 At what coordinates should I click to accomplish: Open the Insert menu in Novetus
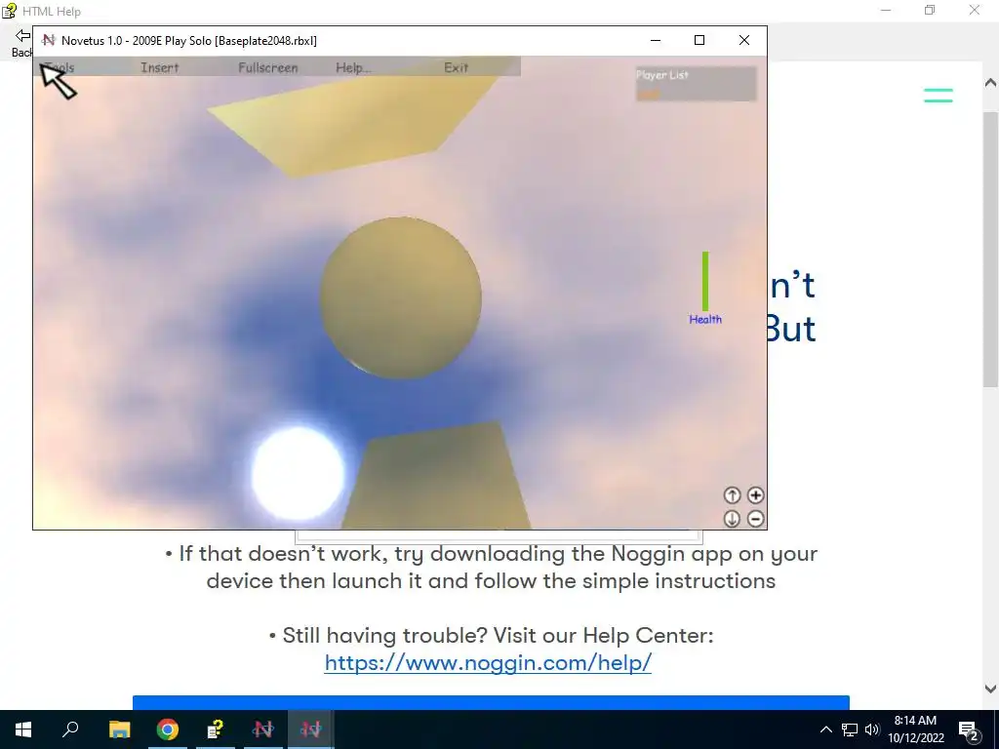tap(159, 67)
